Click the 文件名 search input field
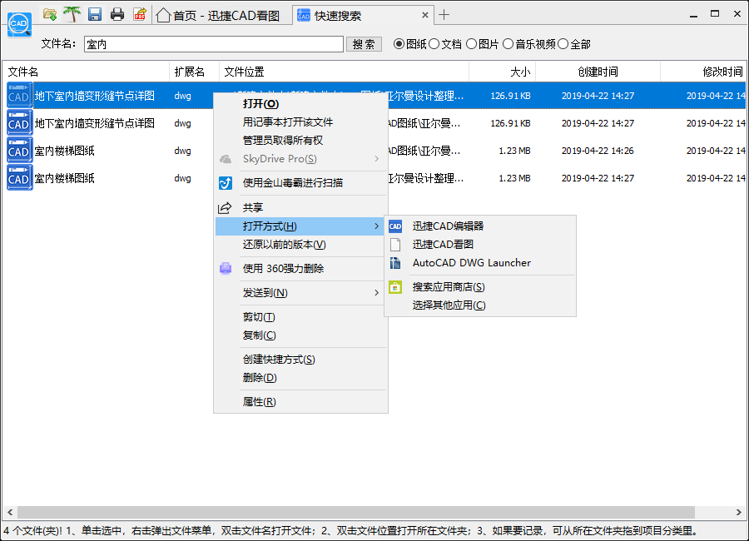The height and width of the screenshot is (541, 749). (x=214, y=44)
